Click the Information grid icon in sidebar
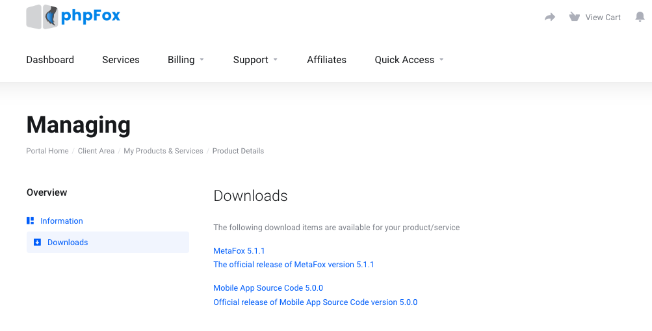The width and height of the screenshot is (652, 331). (x=31, y=221)
